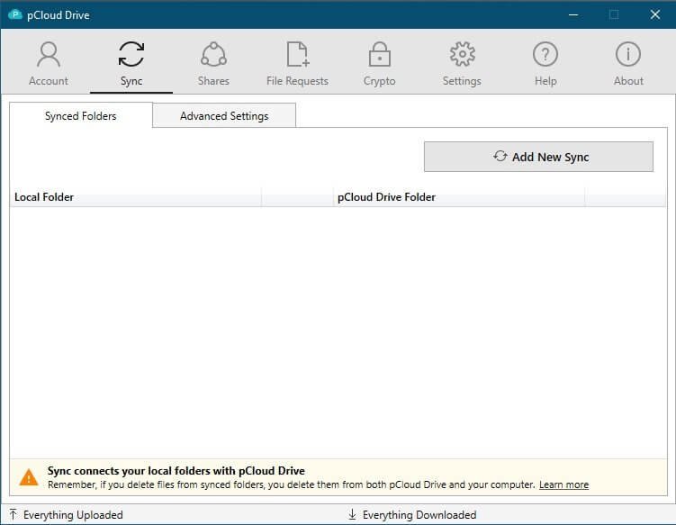
Task: Close the pCloud Drive window
Action: point(655,14)
